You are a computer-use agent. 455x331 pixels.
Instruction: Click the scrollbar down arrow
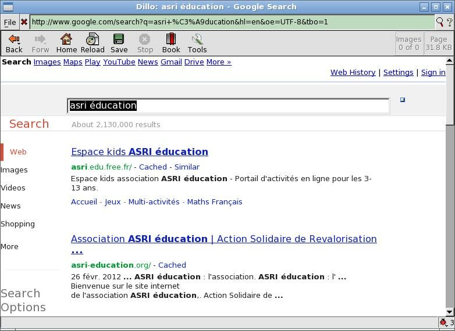pos(450,312)
